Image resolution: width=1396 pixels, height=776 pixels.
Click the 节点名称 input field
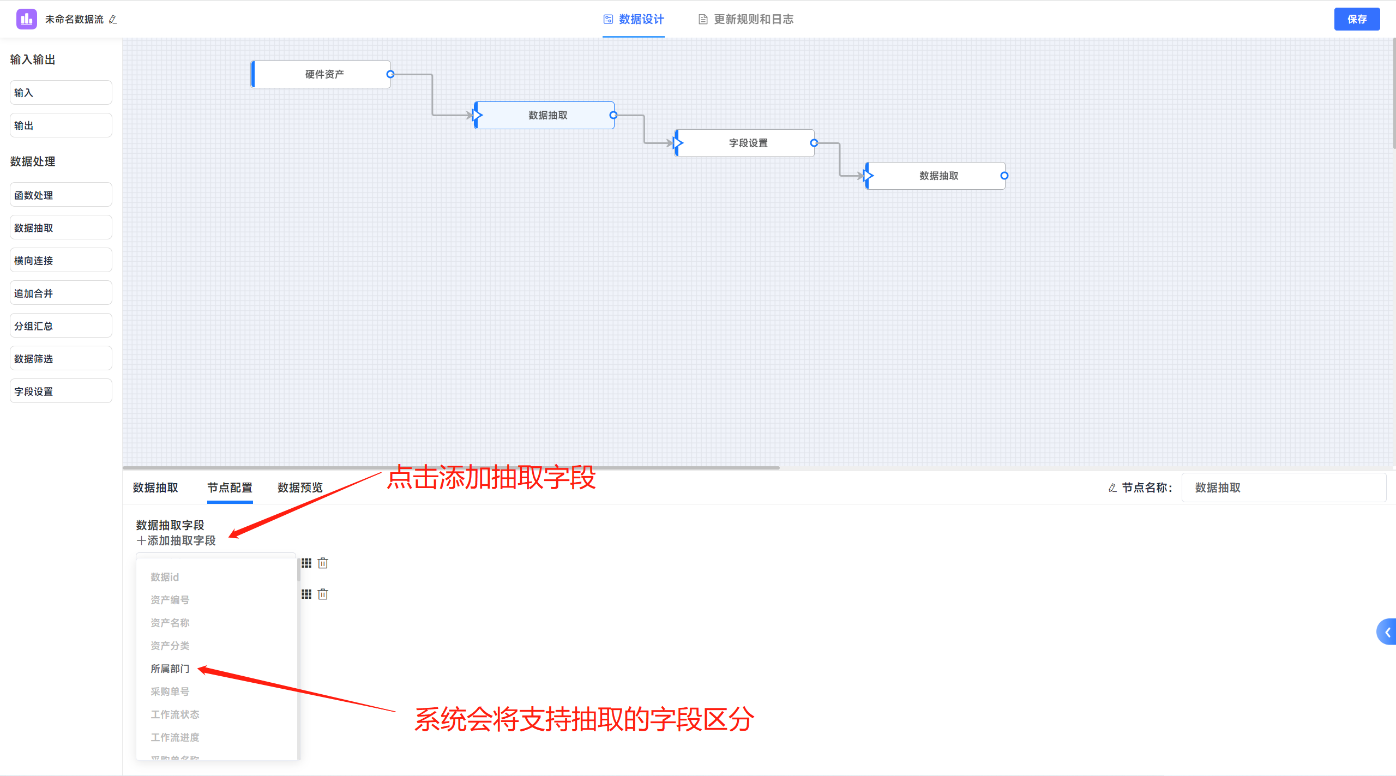coord(1284,488)
